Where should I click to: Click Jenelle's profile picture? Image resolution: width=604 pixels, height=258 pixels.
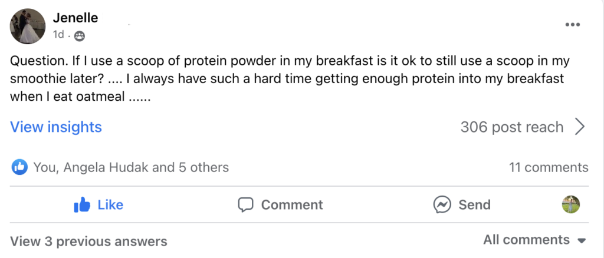(27, 26)
